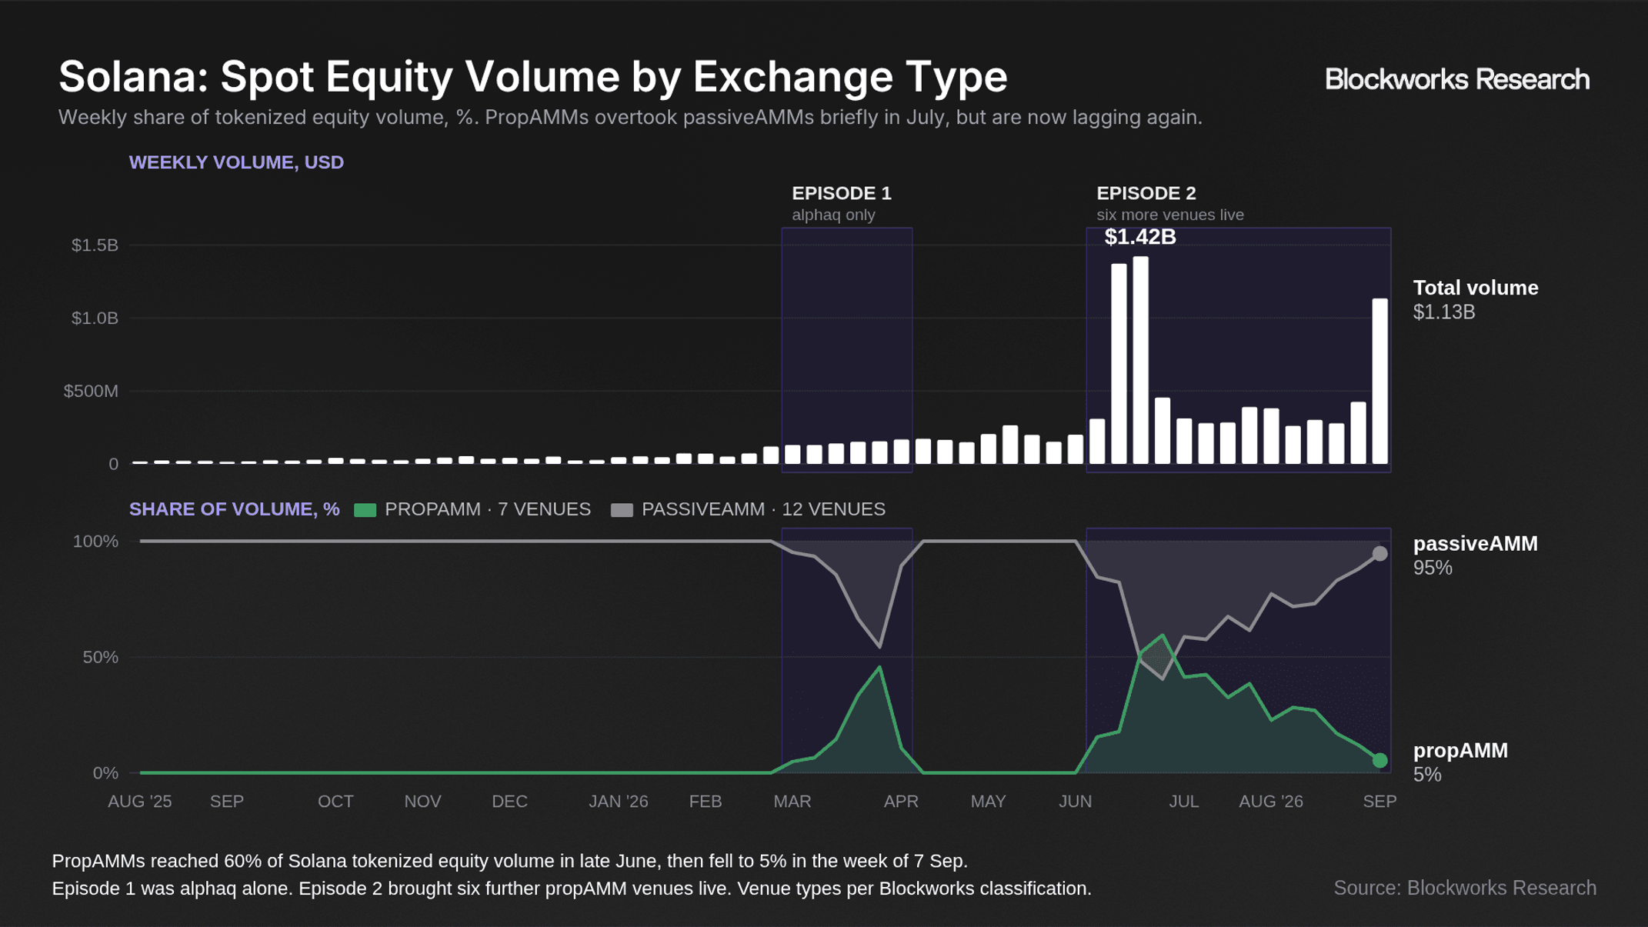Screen dimensions: 1648x927
Task: Click the SHARE OF VOLUME, % heading
Action: click(235, 509)
